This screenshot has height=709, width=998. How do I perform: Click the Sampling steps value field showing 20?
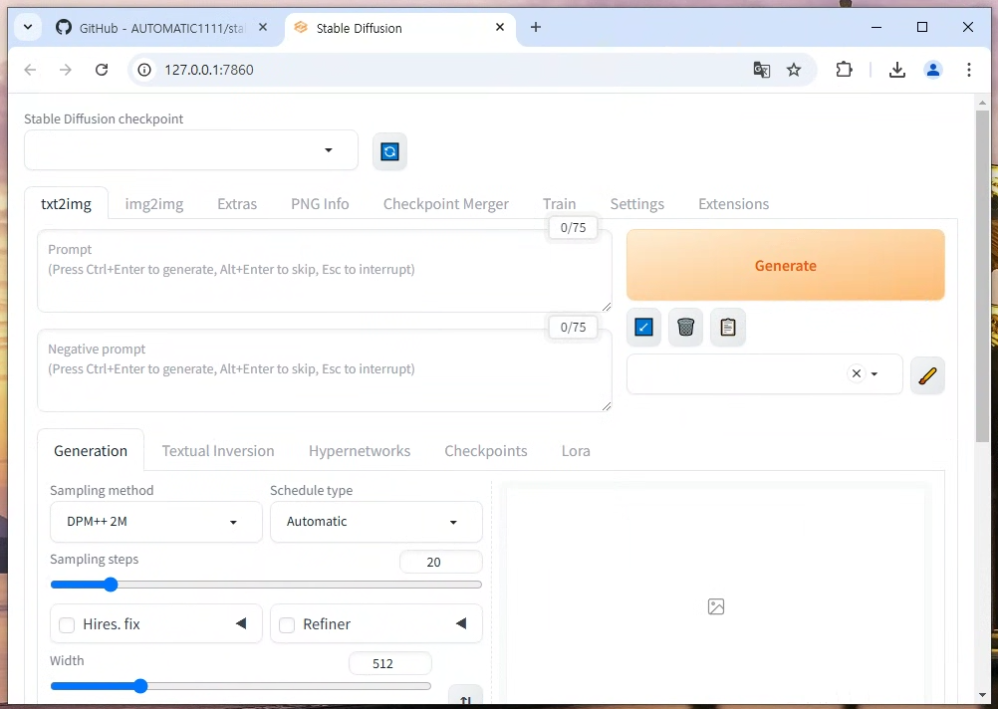(x=440, y=562)
